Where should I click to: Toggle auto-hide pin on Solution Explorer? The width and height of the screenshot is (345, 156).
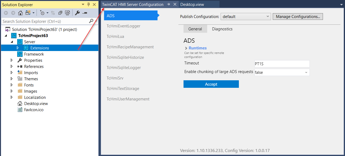[89, 5]
